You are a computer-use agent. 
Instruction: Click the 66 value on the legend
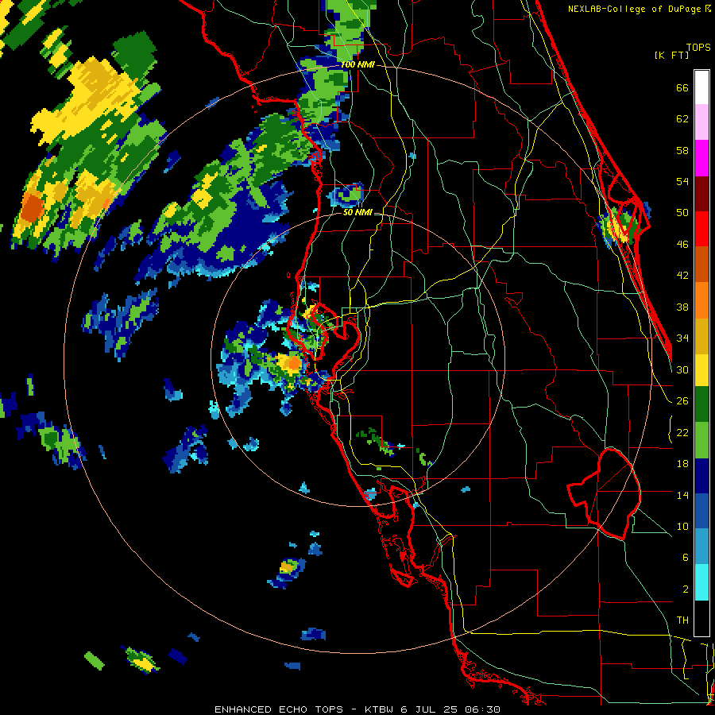[x=682, y=87]
